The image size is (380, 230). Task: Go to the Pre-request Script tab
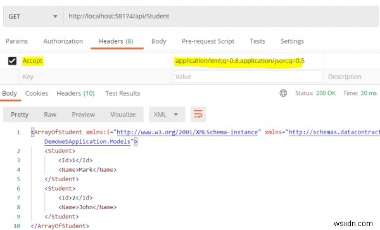click(x=208, y=41)
